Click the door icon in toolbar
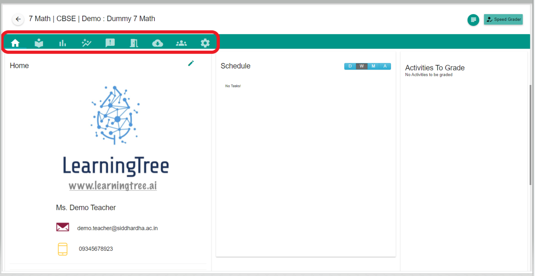535x276 pixels. tap(134, 43)
